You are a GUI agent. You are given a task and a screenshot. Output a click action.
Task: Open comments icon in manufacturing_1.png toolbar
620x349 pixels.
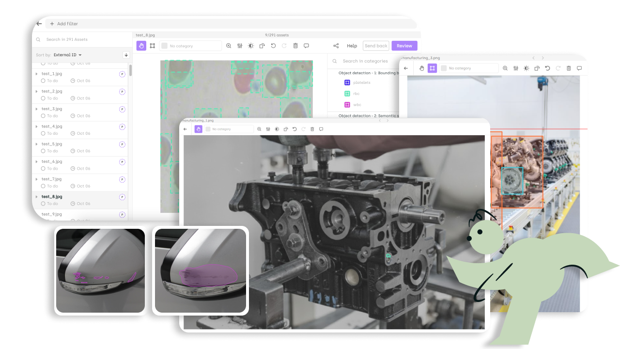click(321, 129)
